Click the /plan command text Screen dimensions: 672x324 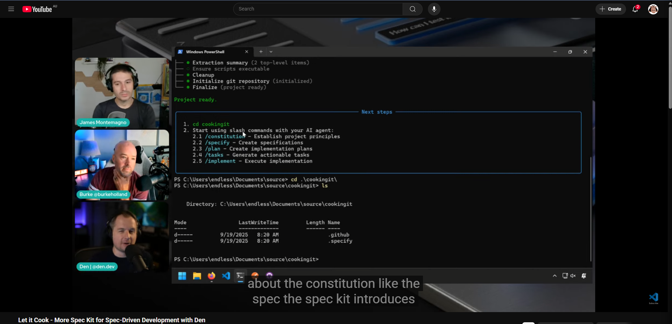(213, 149)
